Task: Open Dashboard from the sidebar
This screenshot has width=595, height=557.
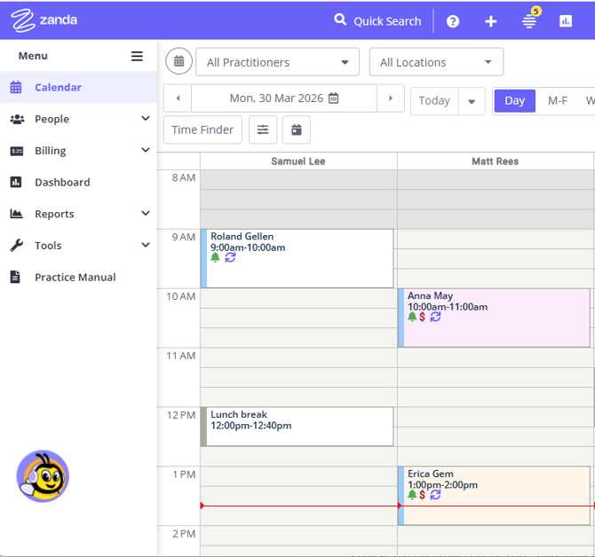Action: click(x=62, y=182)
